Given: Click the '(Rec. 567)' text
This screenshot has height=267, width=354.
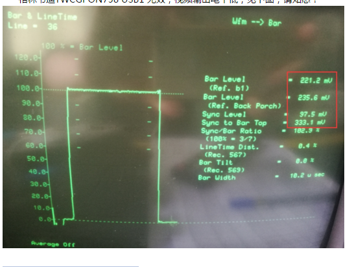Looking at the screenshot, I should [x=225, y=155].
